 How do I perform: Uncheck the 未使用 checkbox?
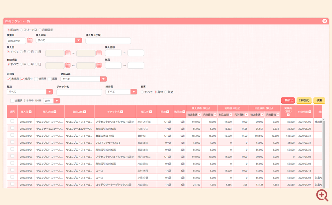click(9, 79)
